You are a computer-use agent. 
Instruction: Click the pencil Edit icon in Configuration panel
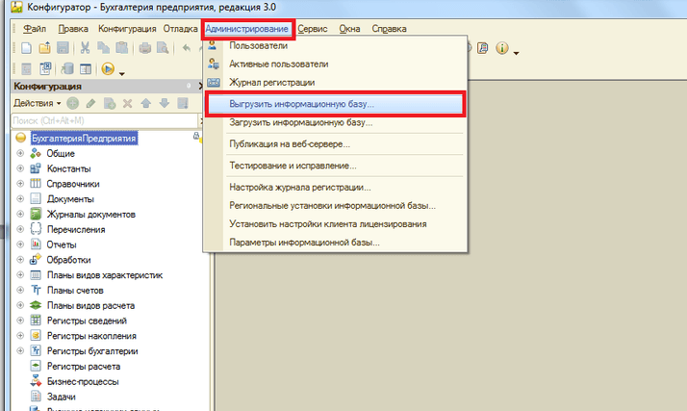coord(90,103)
